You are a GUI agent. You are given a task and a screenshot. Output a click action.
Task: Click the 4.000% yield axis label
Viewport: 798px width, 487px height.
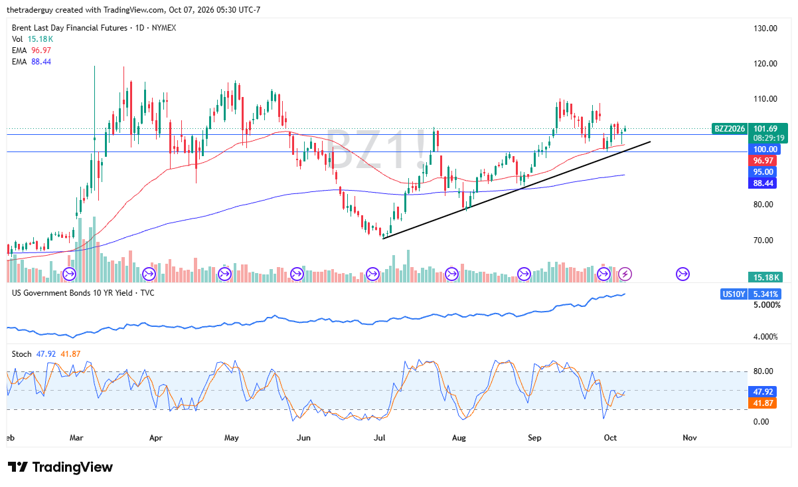[767, 337]
